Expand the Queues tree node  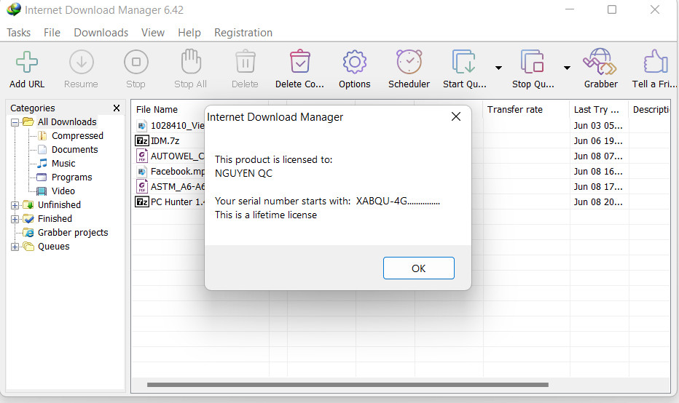[x=15, y=247]
